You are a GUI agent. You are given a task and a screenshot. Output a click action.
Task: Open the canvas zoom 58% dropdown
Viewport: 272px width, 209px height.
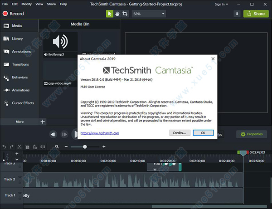[x=149, y=14]
